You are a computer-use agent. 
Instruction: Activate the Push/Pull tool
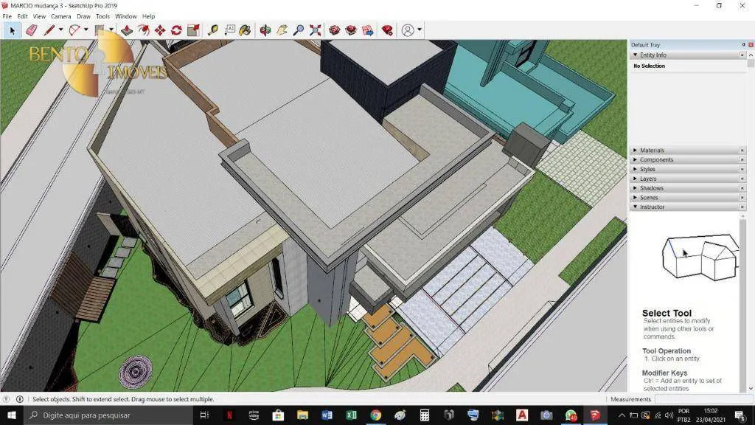[x=127, y=30]
